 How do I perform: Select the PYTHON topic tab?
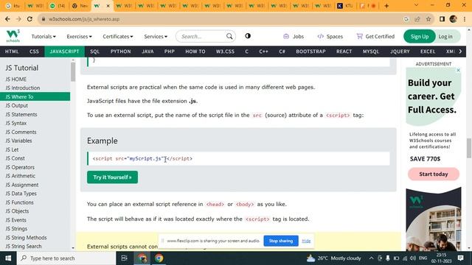(120, 52)
